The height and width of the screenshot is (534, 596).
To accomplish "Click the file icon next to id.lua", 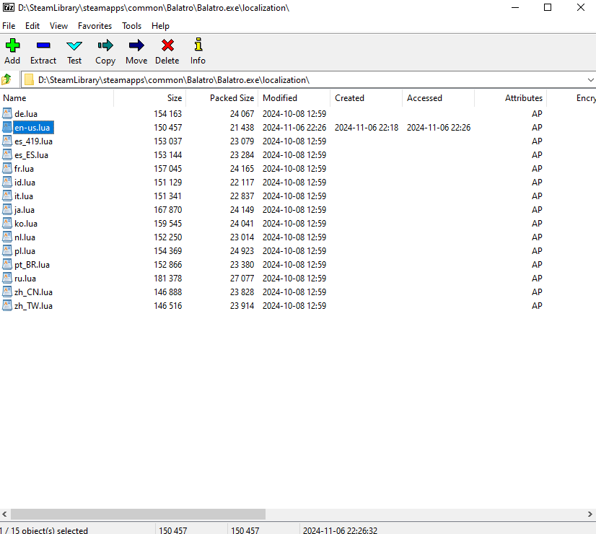I will (6, 182).
